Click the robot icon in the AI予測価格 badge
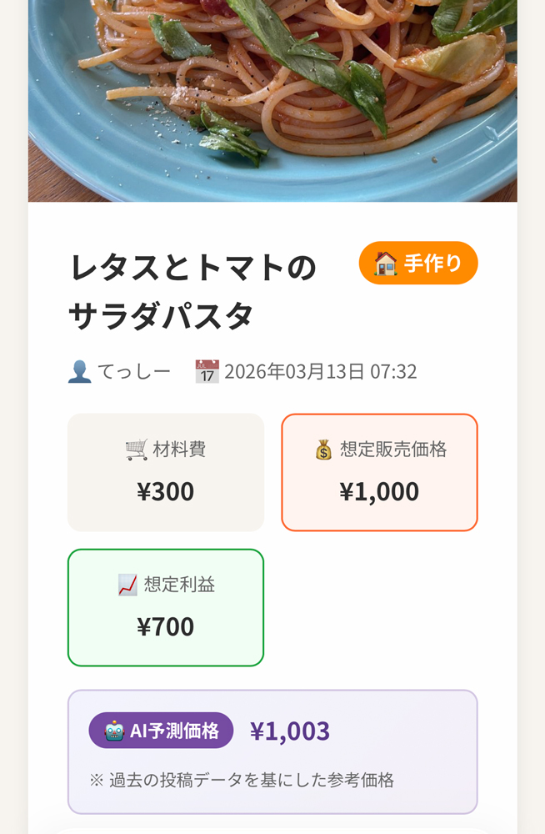 [x=114, y=731]
